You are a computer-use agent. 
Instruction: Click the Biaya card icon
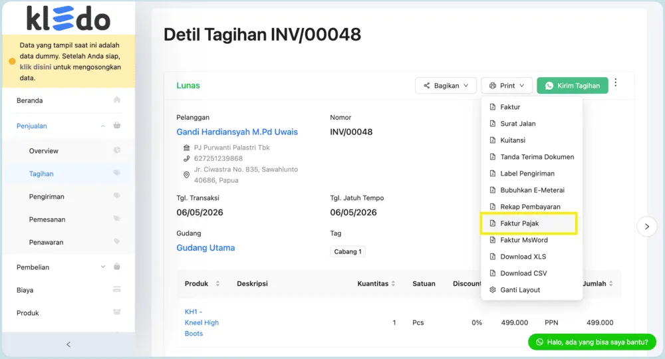(x=117, y=289)
